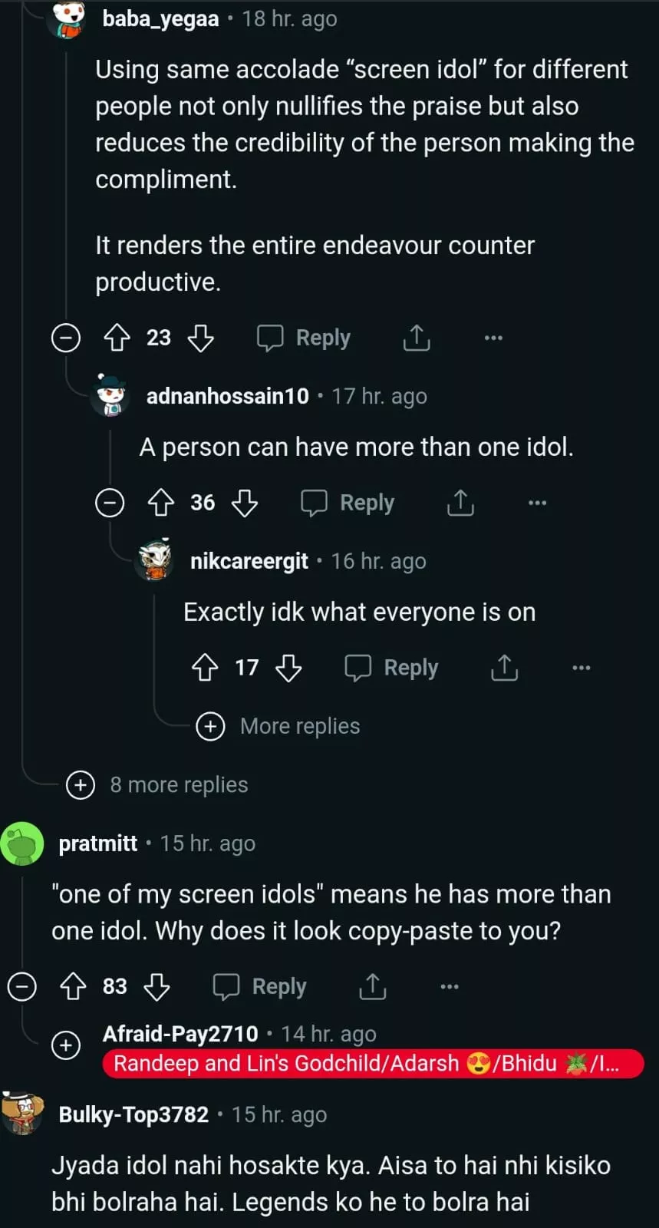Show 8 more replies
The width and height of the screenshot is (659, 1228).
coord(81,784)
